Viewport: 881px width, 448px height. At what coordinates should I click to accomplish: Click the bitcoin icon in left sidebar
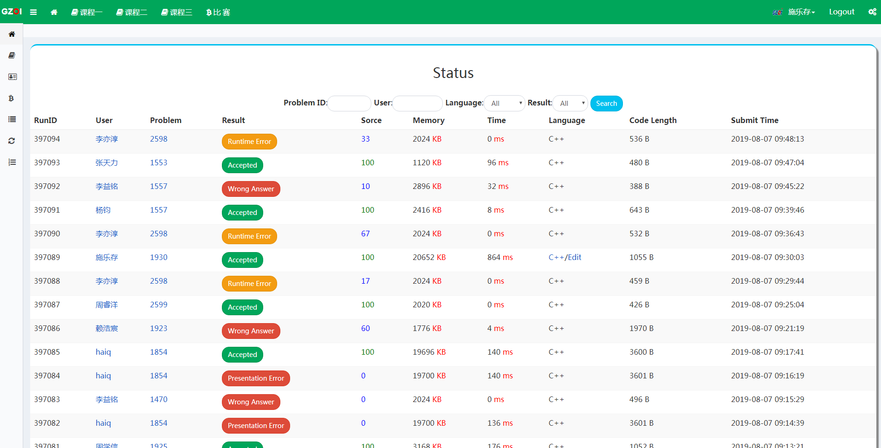12,98
